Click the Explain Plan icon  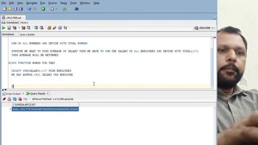pyautogui.click(x=15, y=28)
